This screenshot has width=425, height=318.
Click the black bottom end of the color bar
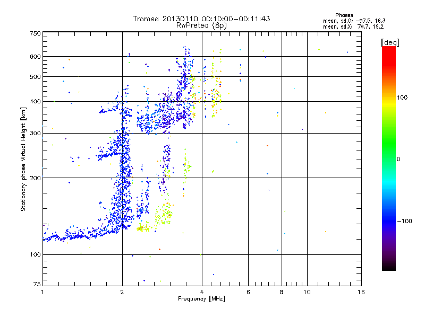click(x=389, y=267)
